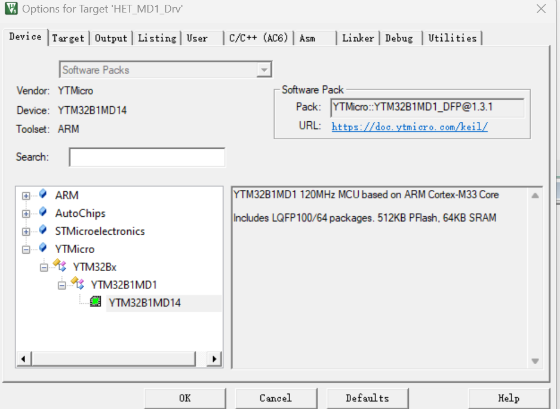Close the Options for Target dialog

click(541, 9)
